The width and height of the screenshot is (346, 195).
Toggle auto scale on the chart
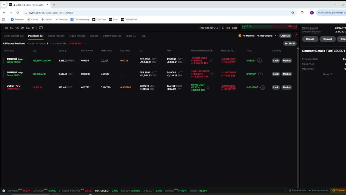point(235,28)
